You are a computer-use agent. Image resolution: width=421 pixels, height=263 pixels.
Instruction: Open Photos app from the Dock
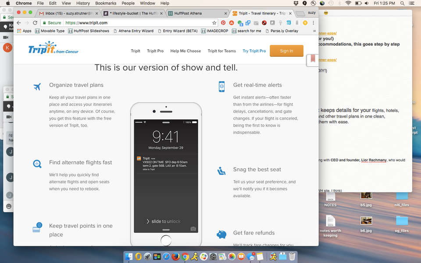click(232, 257)
